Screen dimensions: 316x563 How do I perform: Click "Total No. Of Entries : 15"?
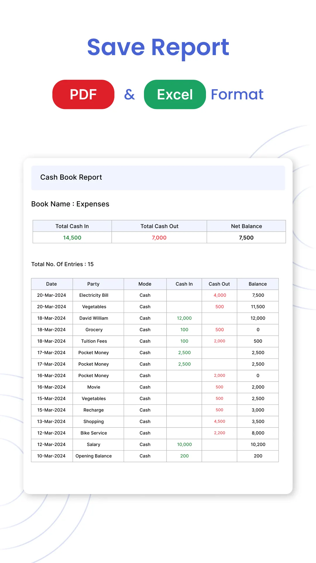[63, 264]
